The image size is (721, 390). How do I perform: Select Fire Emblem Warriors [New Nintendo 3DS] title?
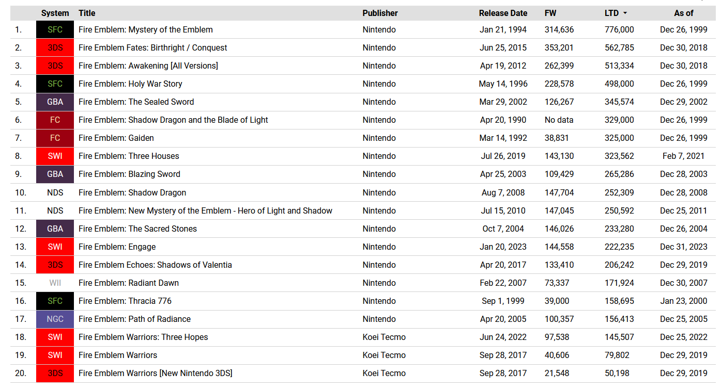(x=156, y=373)
